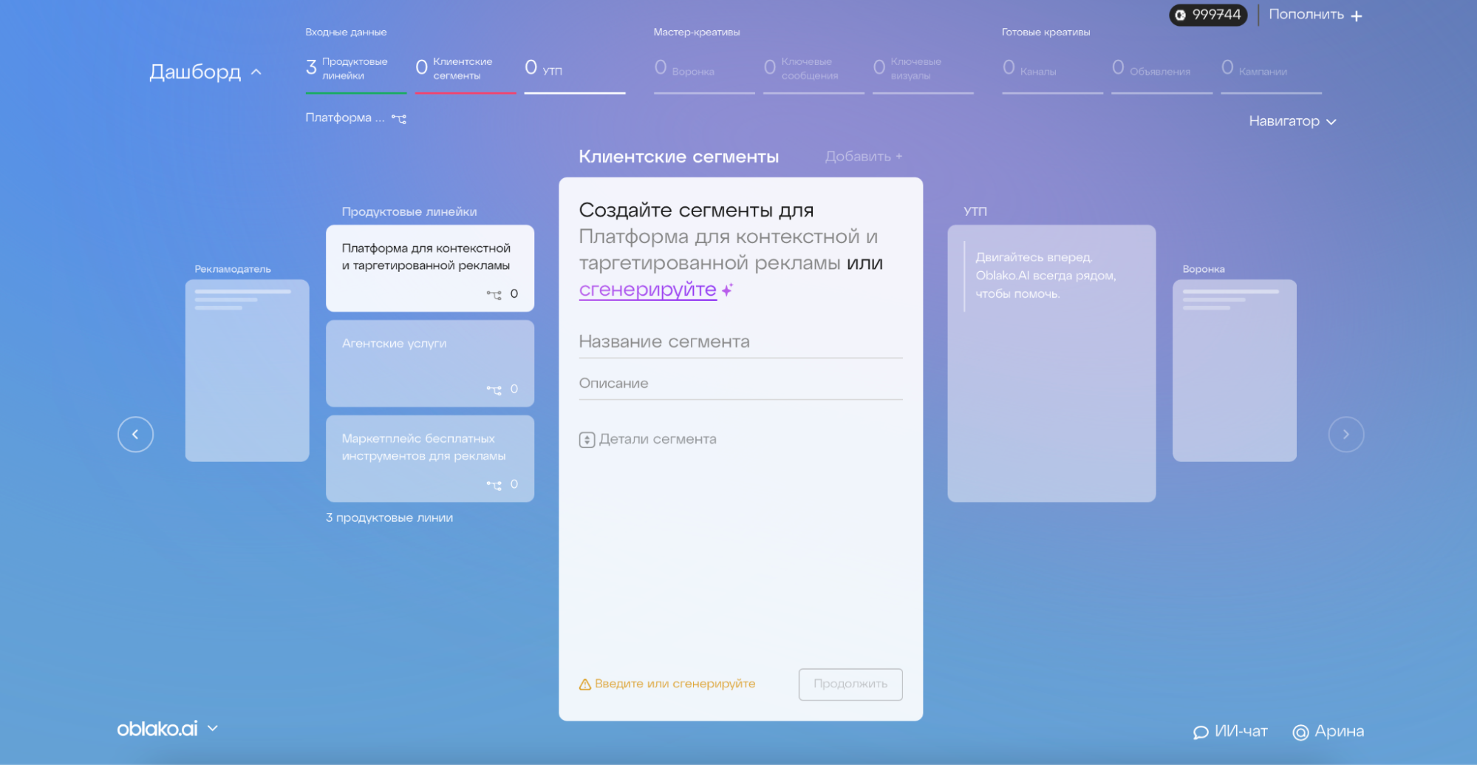Open ИИ-чат speech bubble icon
The image size is (1477, 765).
click(x=1201, y=732)
